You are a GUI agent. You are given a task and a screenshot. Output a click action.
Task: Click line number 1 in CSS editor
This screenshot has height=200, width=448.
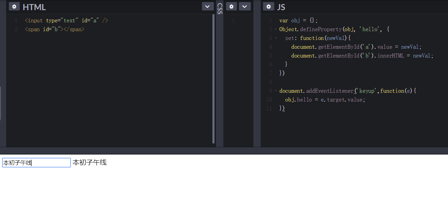click(233, 21)
